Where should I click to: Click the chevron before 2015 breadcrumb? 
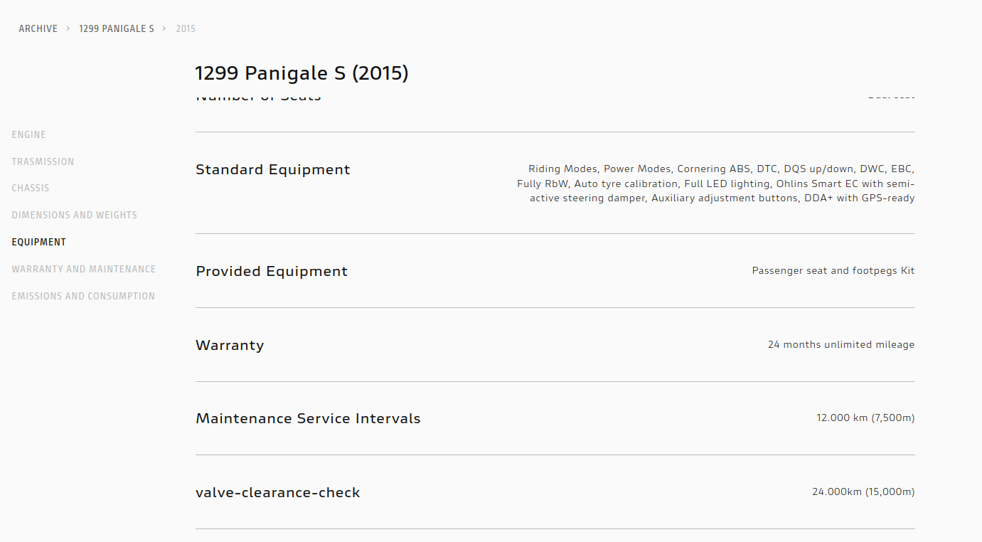pos(164,29)
